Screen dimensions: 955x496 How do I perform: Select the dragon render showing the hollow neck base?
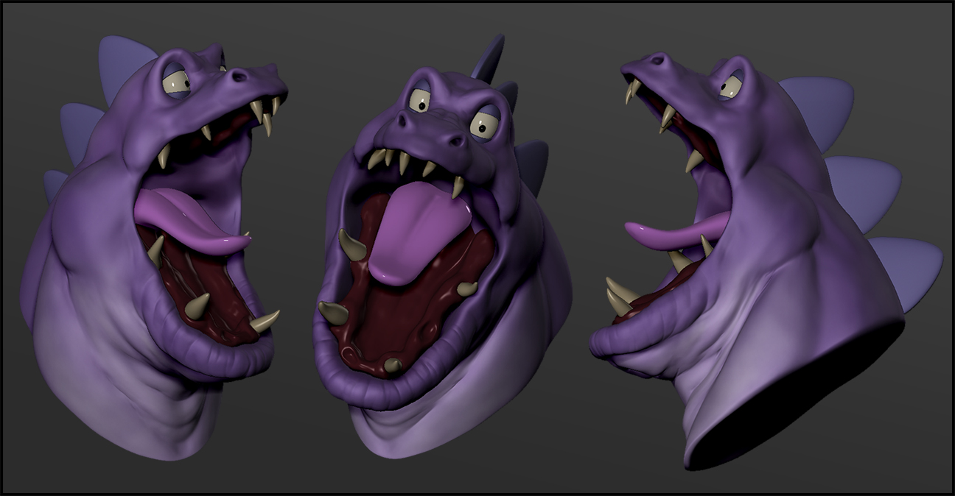click(x=766, y=261)
